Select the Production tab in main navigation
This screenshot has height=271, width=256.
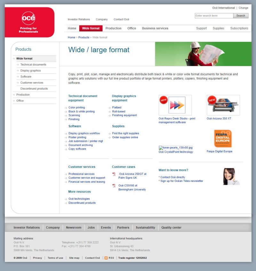(113, 29)
